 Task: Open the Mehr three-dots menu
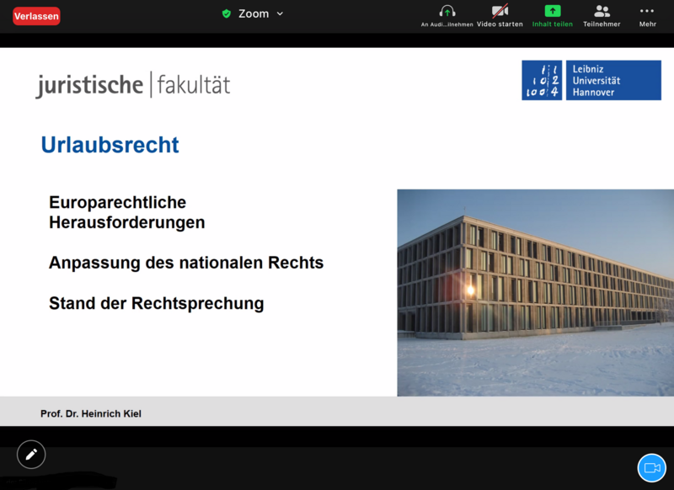coord(647,12)
